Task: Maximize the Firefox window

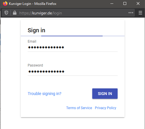Action: 125,3
